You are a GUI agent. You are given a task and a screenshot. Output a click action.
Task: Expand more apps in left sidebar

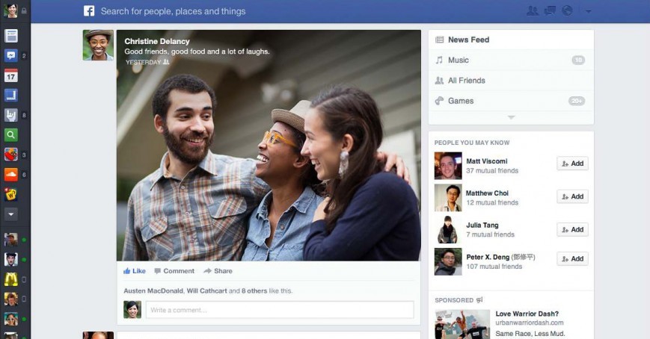11,214
